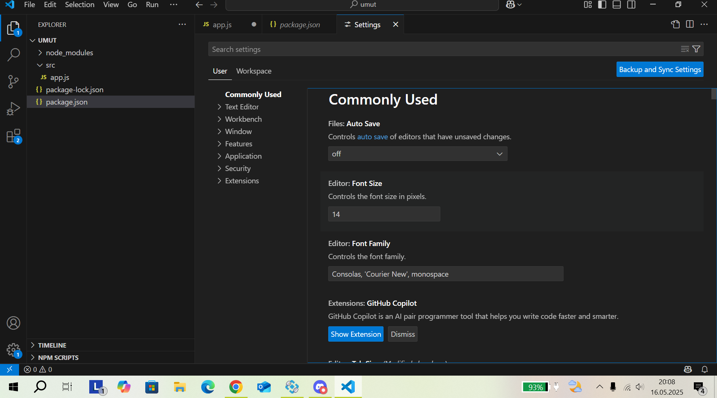Go forward with the navigation arrow
717x398 pixels.
[214, 5]
